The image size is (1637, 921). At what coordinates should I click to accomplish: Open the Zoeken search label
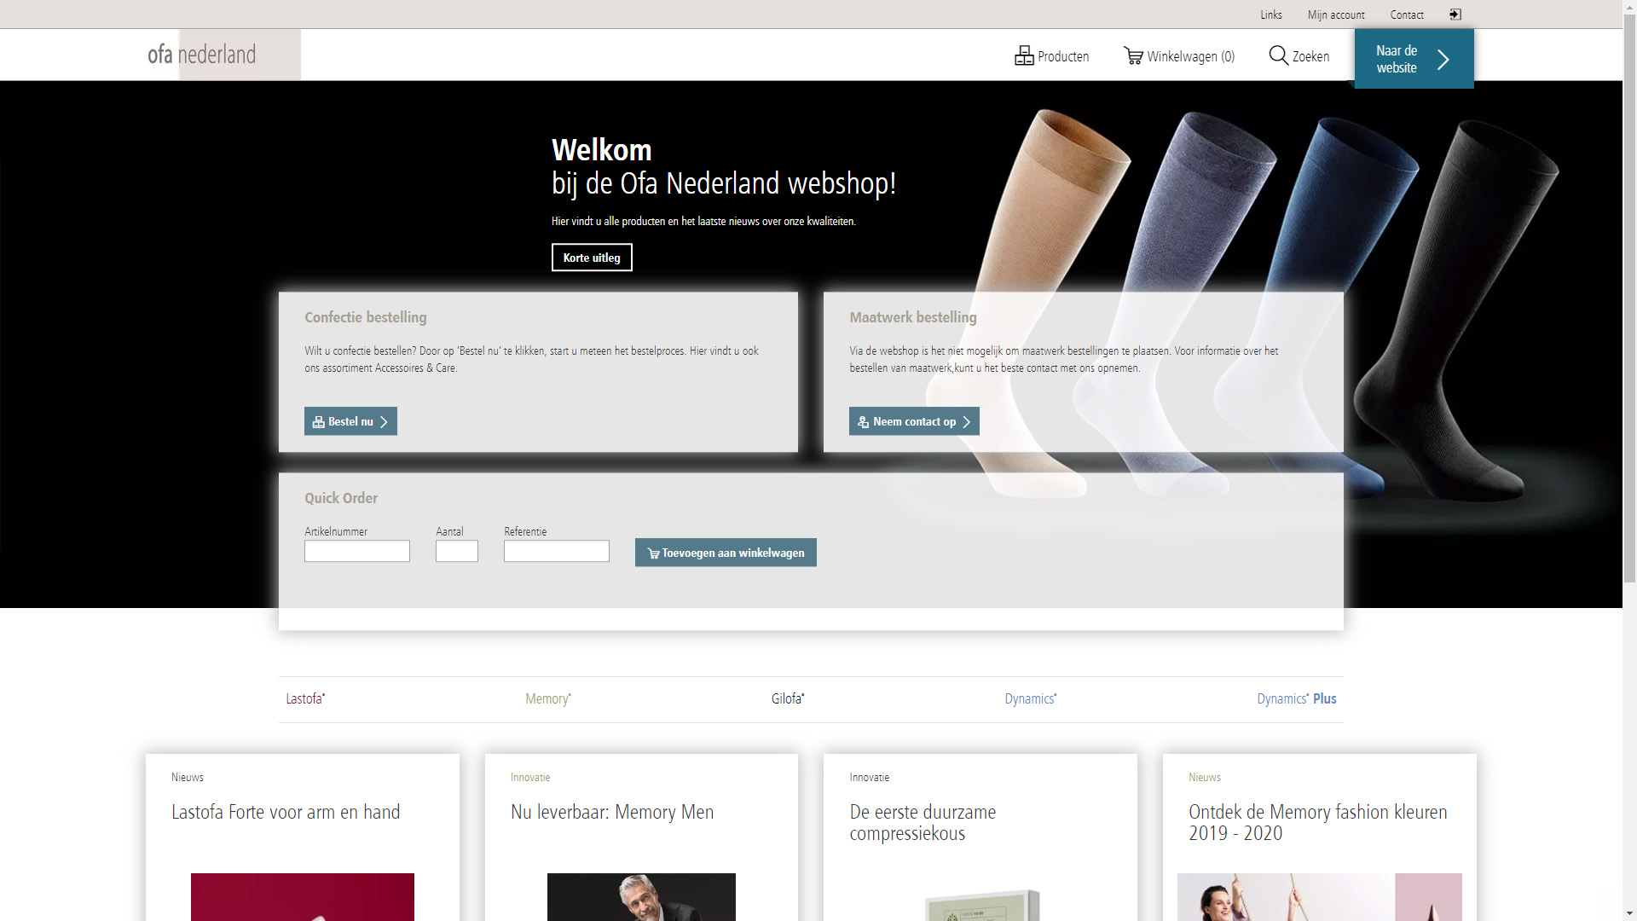pos(1310,56)
